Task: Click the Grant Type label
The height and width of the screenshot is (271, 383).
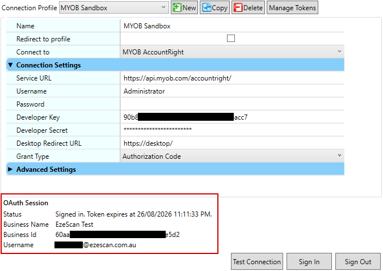Action: [x=32, y=156]
